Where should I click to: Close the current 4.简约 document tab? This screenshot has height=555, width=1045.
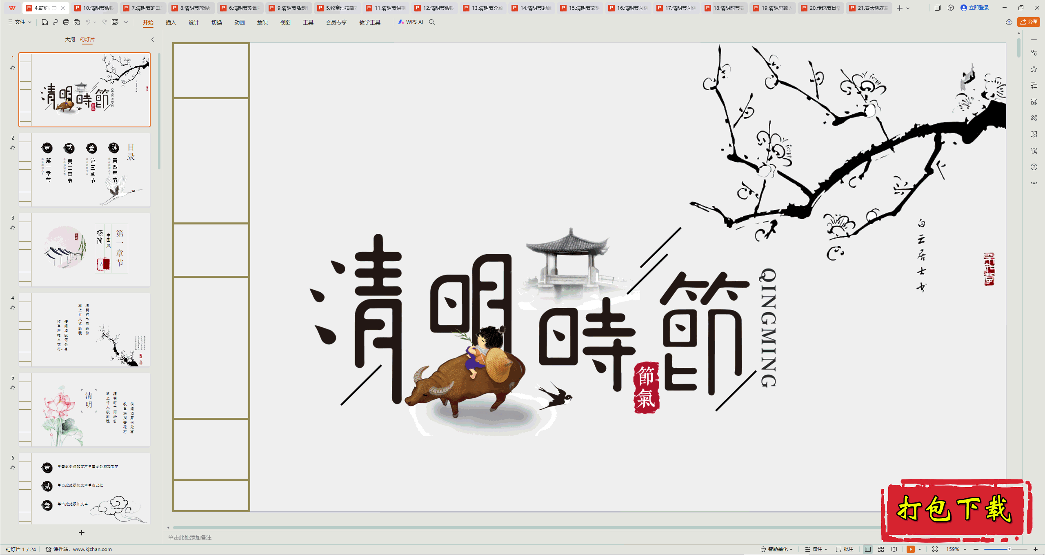pos(63,8)
